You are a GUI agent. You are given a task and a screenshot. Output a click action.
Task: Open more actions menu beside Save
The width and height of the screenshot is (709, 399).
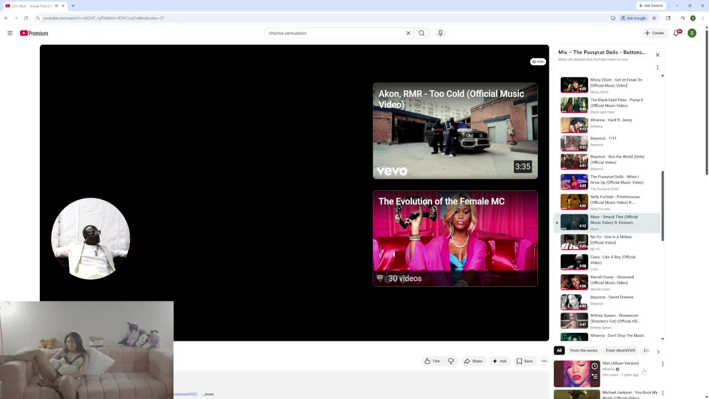(544, 361)
